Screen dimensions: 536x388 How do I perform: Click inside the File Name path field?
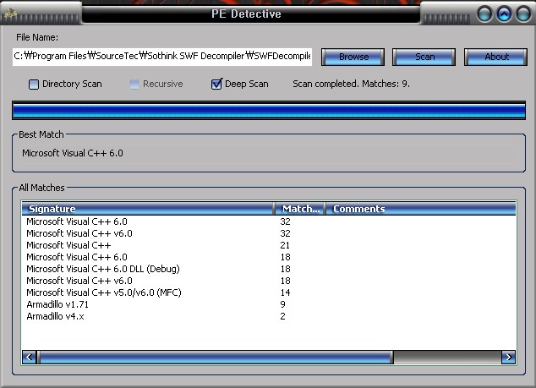point(162,57)
